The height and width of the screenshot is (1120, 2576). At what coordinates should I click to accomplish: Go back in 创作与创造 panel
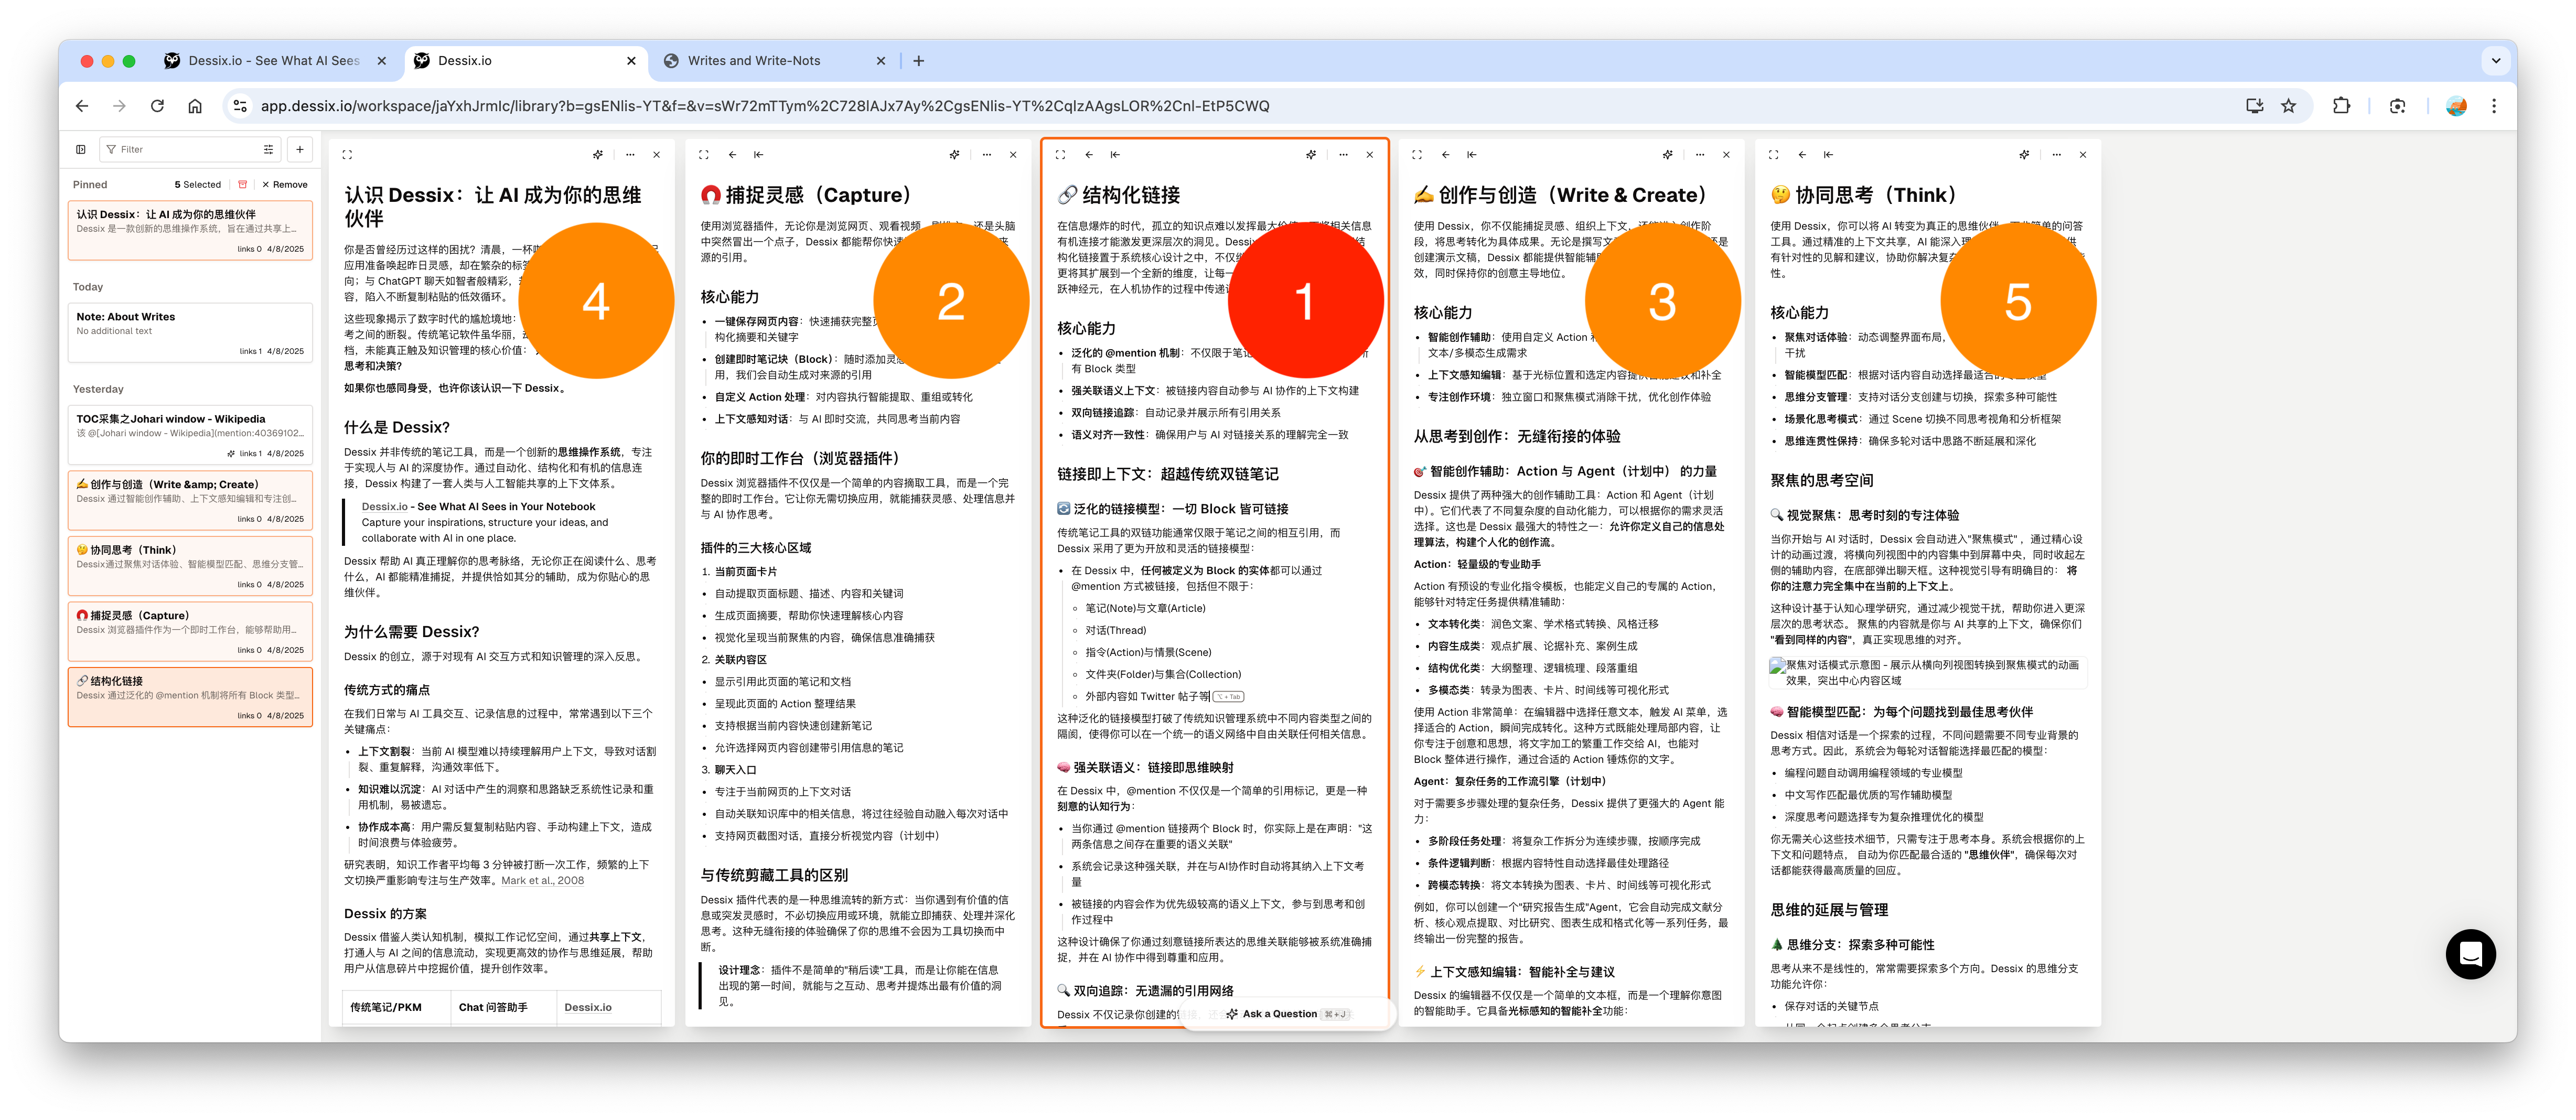(1445, 154)
